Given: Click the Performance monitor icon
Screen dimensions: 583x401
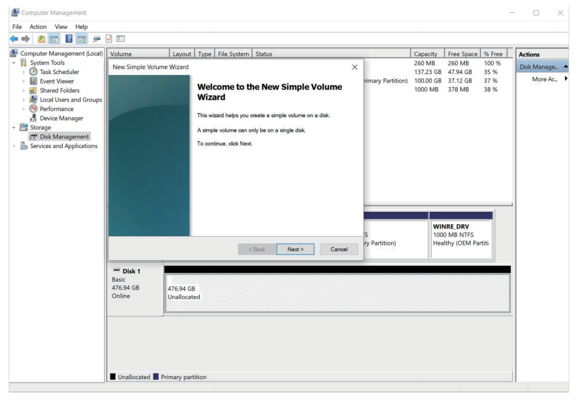Looking at the screenshot, I should [x=33, y=109].
